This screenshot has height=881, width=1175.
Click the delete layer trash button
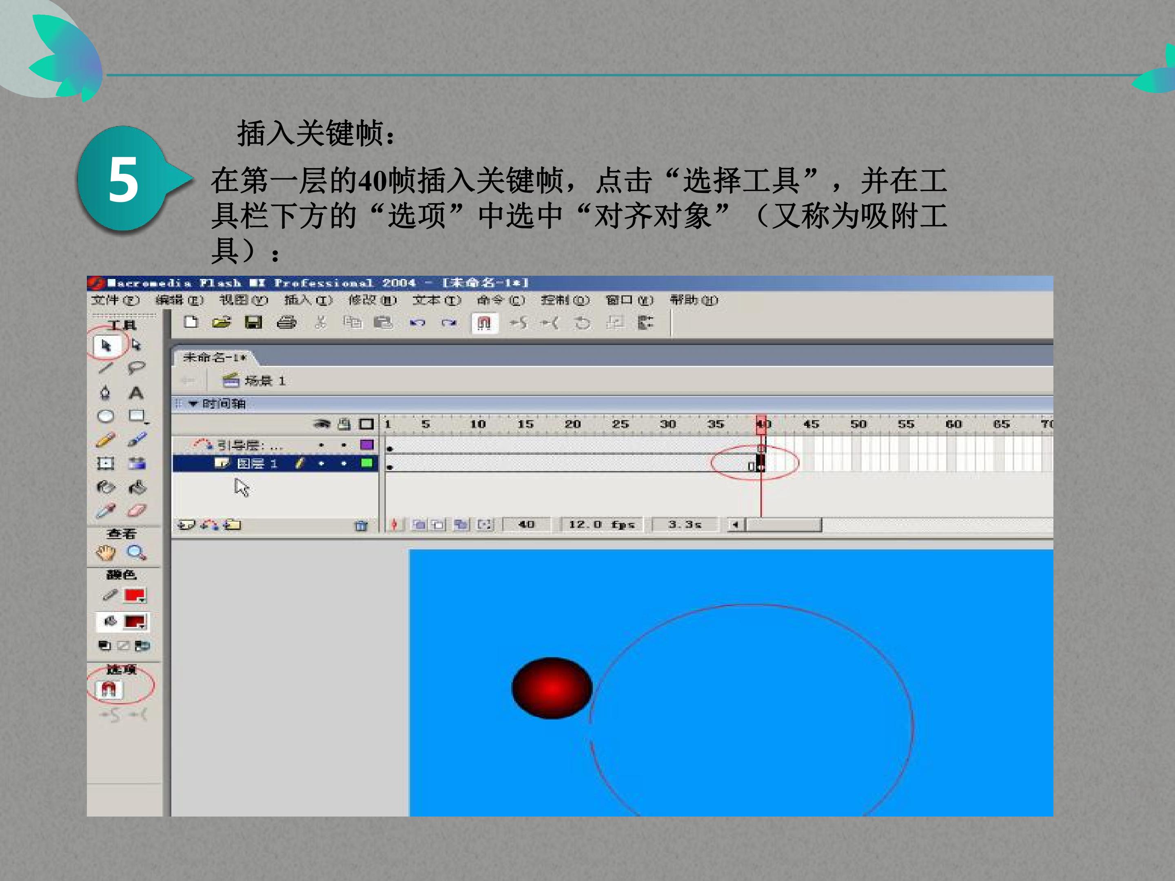point(361,526)
